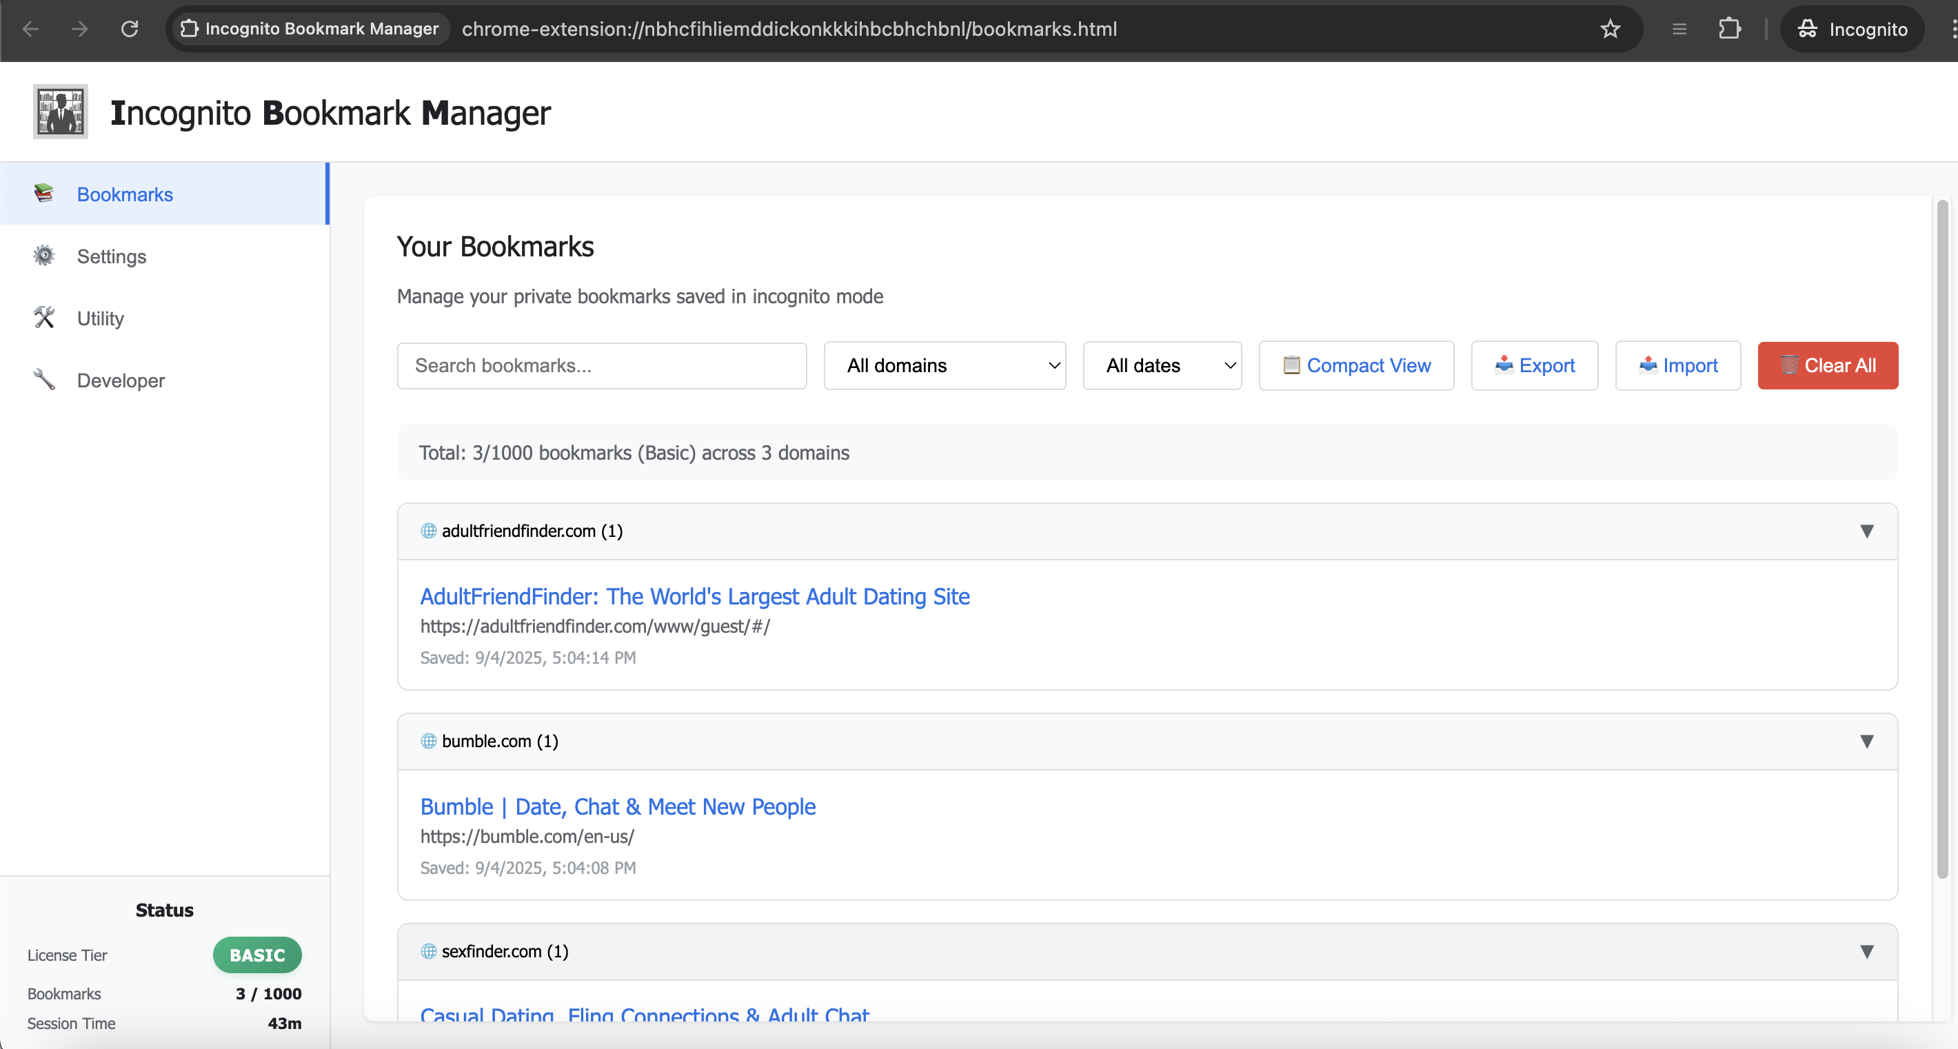This screenshot has height=1049, width=1958.
Task: Select the Utility tools icon
Action: coord(44,318)
